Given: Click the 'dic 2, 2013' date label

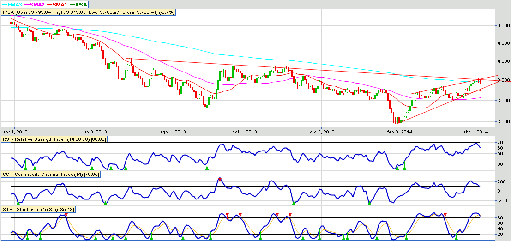Looking at the screenshot, I should [x=322, y=132].
